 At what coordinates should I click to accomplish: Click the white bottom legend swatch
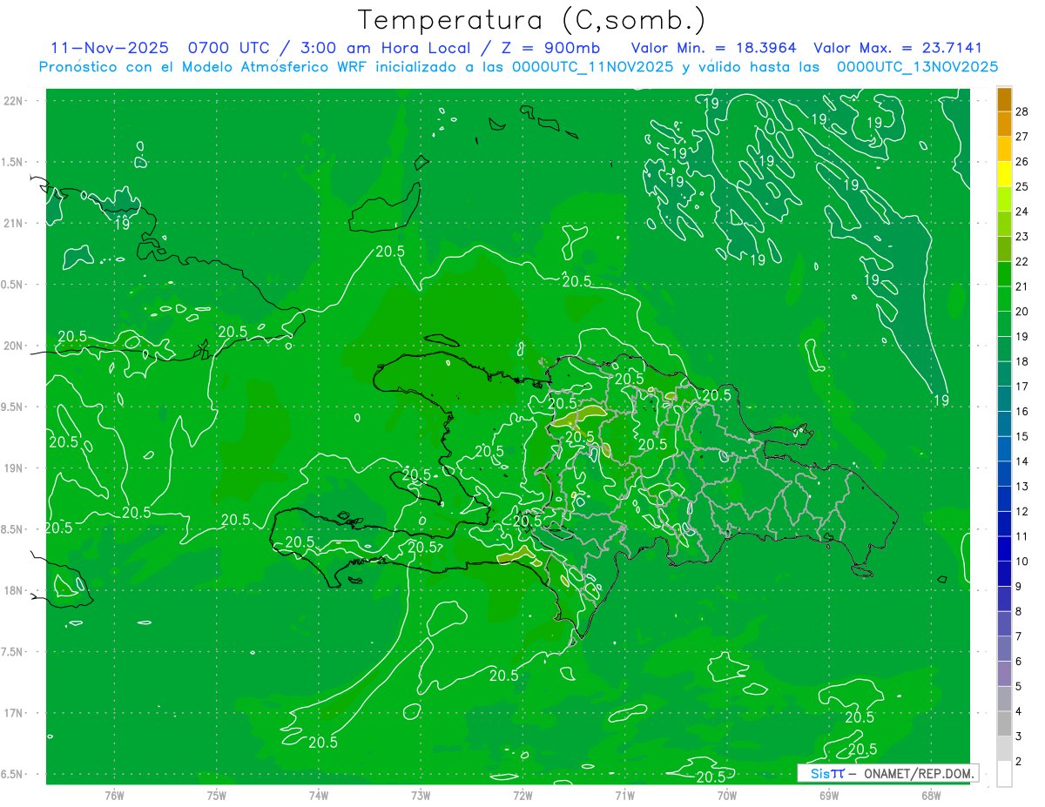[x=1004, y=774]
